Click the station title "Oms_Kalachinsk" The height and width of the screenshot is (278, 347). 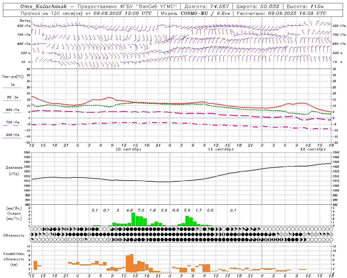[x=43, y=7]
